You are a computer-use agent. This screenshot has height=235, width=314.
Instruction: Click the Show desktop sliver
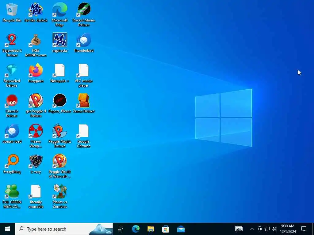point(313,229)
